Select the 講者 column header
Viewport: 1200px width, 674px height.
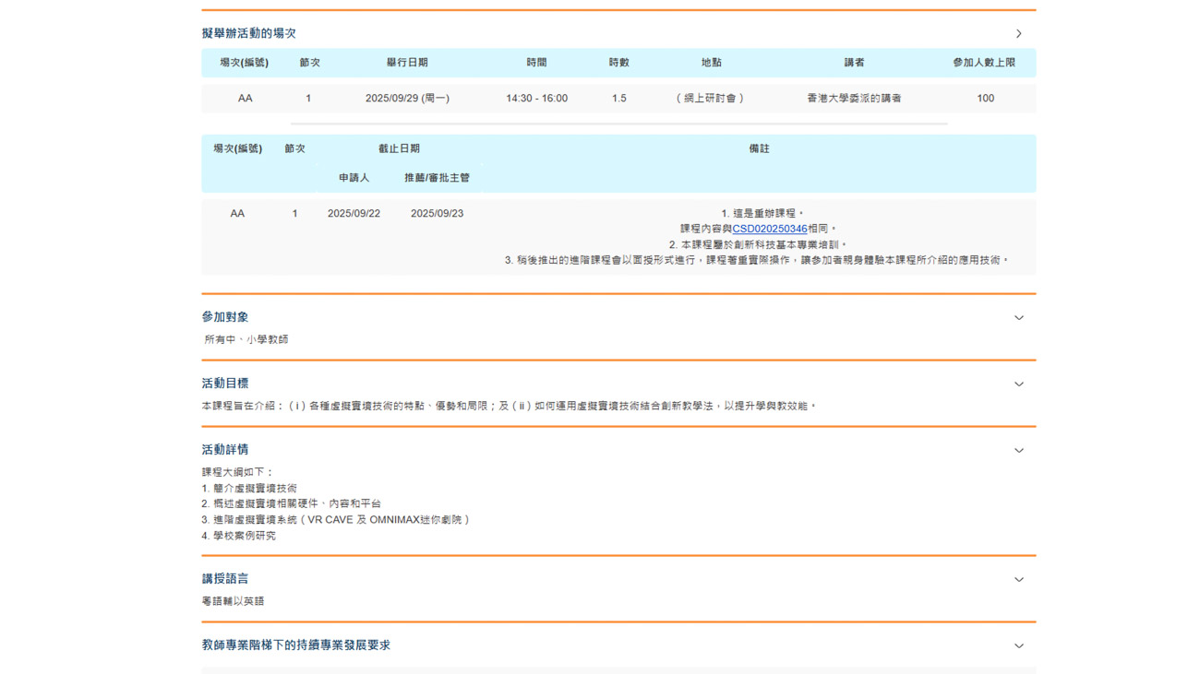[x=854, y=63]
